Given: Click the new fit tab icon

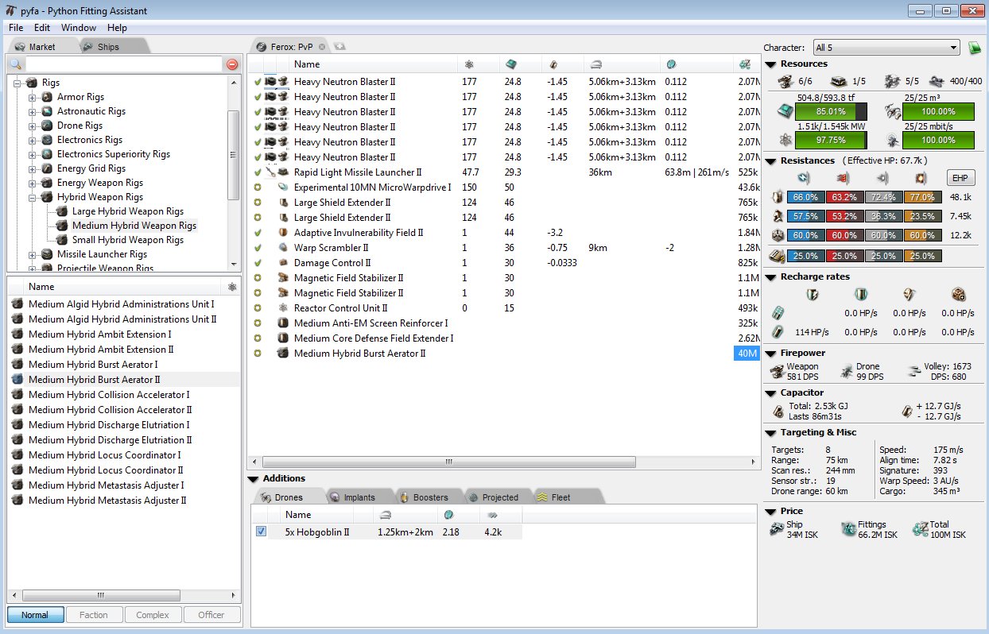Looking at the screenshot, I should [339, 47].
